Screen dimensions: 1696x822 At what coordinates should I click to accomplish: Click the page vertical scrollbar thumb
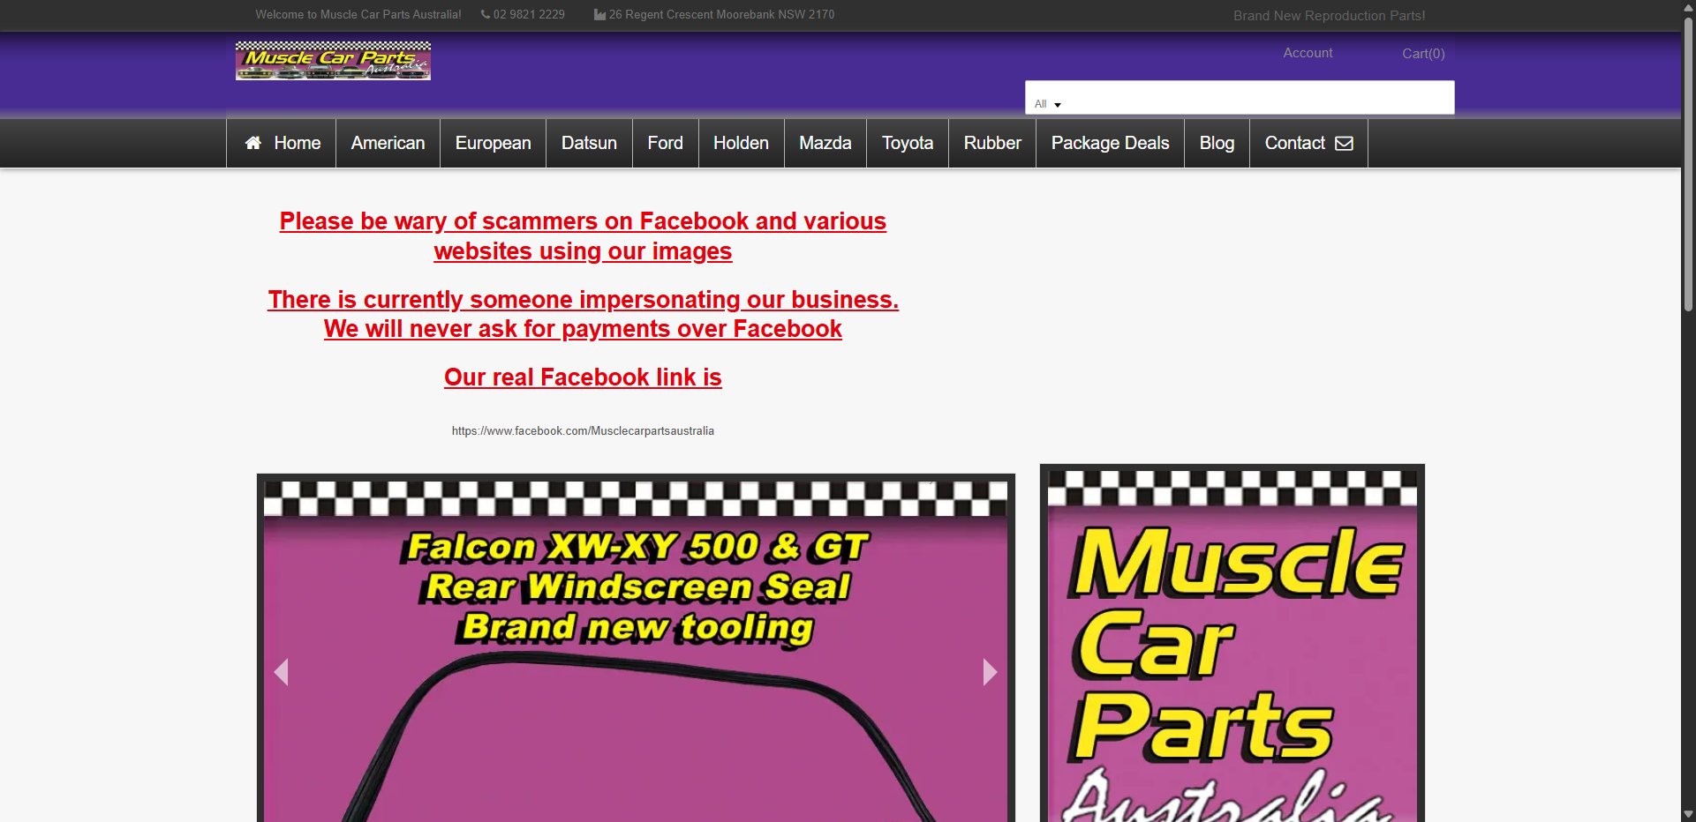1688,163
